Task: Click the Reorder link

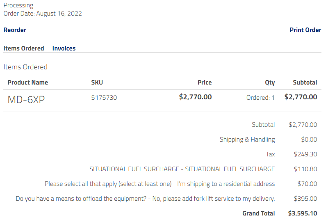Action: tap(15, 30)
